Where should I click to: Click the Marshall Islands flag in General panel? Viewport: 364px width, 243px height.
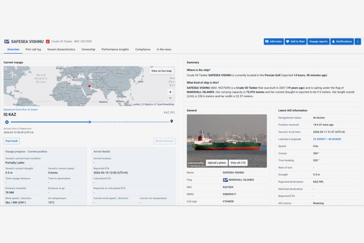[225, 180]
